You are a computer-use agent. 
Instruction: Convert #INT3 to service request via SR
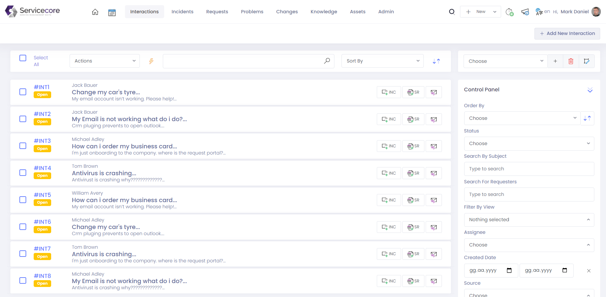[413, 146]
